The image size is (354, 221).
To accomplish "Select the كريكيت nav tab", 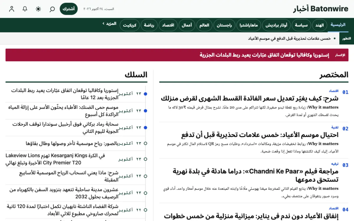I will point(130,25).
